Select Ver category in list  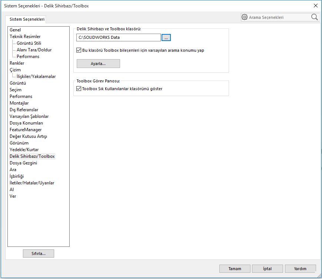[x=13, y=196]
